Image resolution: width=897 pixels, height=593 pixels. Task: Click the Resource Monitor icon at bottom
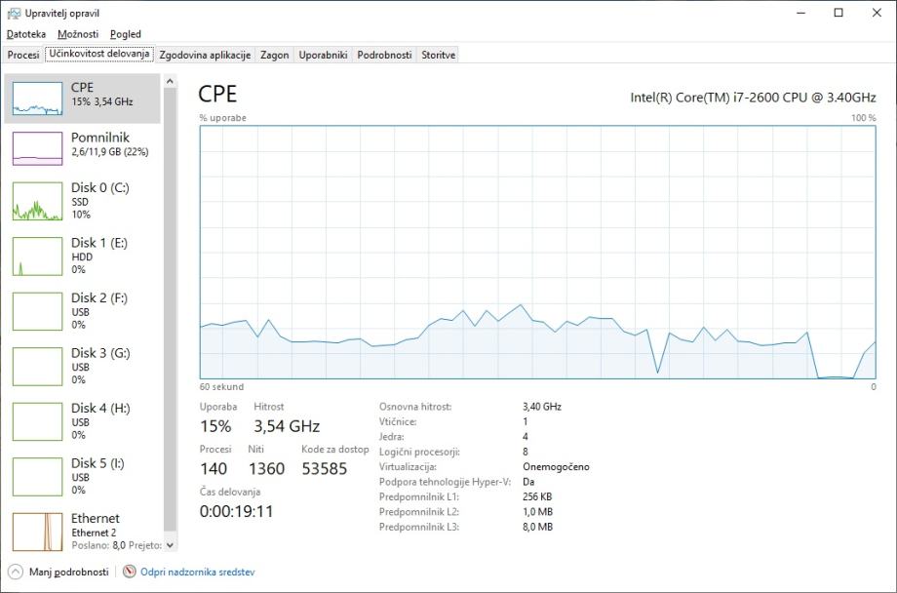coord(130,572)
